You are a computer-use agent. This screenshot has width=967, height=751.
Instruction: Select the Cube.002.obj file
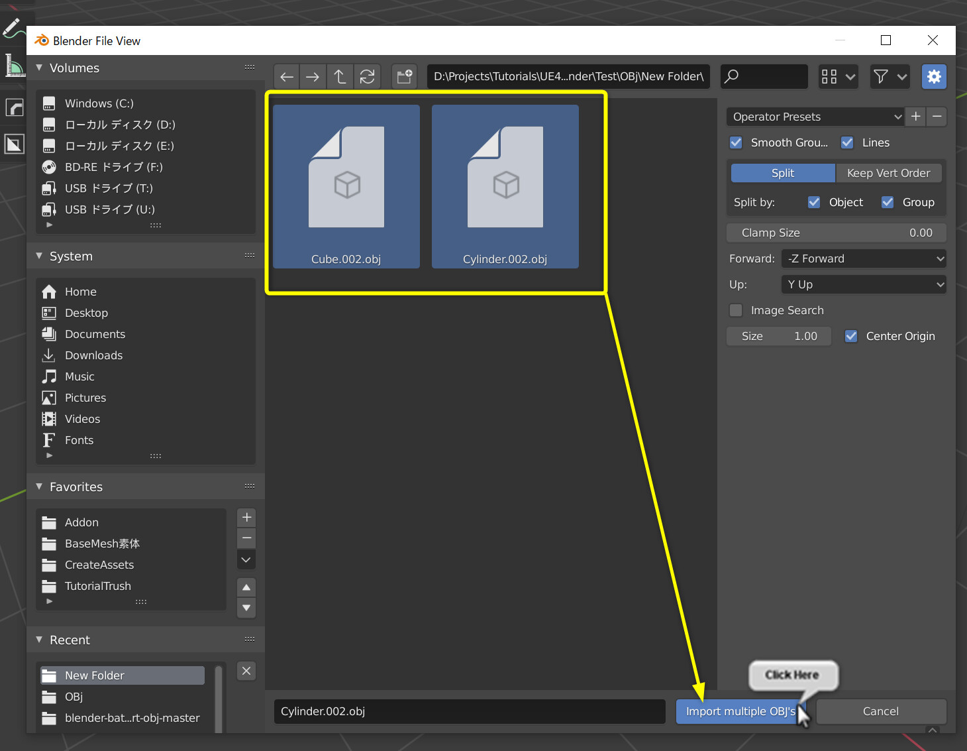(x=346, y=186)
